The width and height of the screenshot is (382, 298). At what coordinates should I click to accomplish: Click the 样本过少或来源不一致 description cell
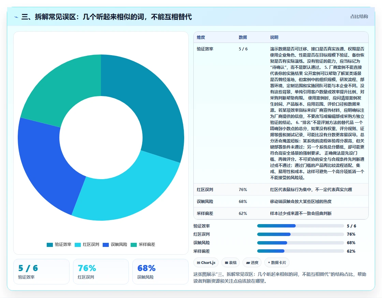pos(301,214)
